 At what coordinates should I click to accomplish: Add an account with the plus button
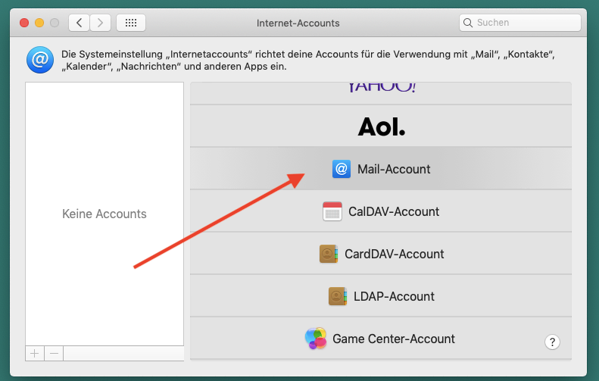point(35,354)
